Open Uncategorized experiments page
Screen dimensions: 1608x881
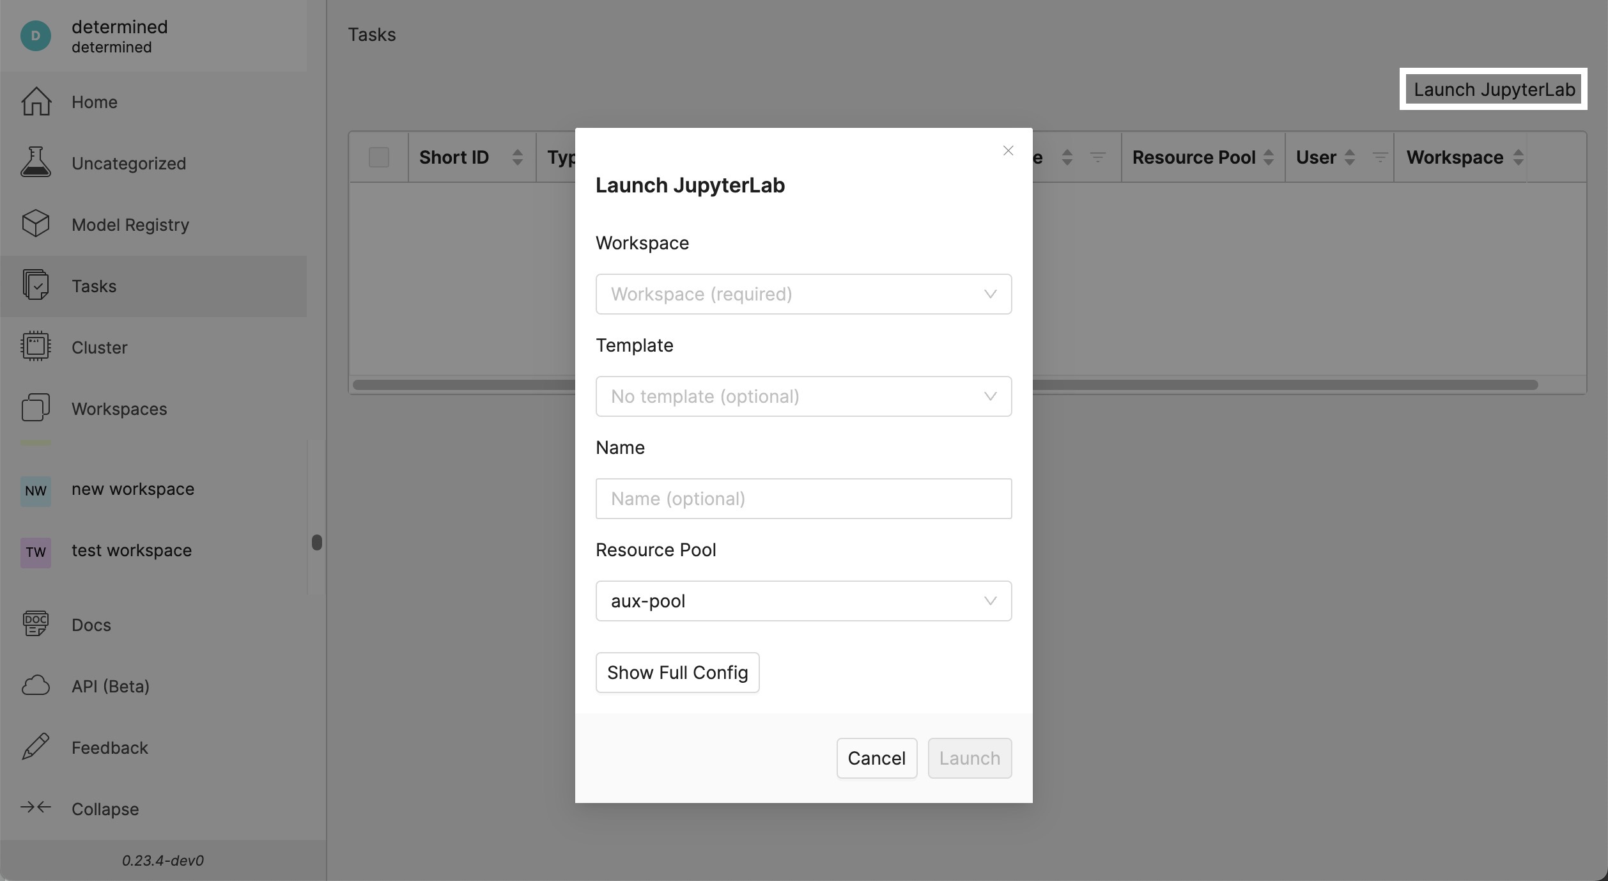153,164
